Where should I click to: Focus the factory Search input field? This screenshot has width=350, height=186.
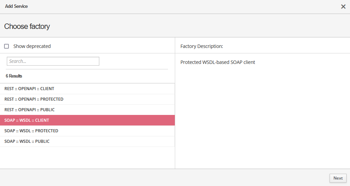(x=53, y=61)
